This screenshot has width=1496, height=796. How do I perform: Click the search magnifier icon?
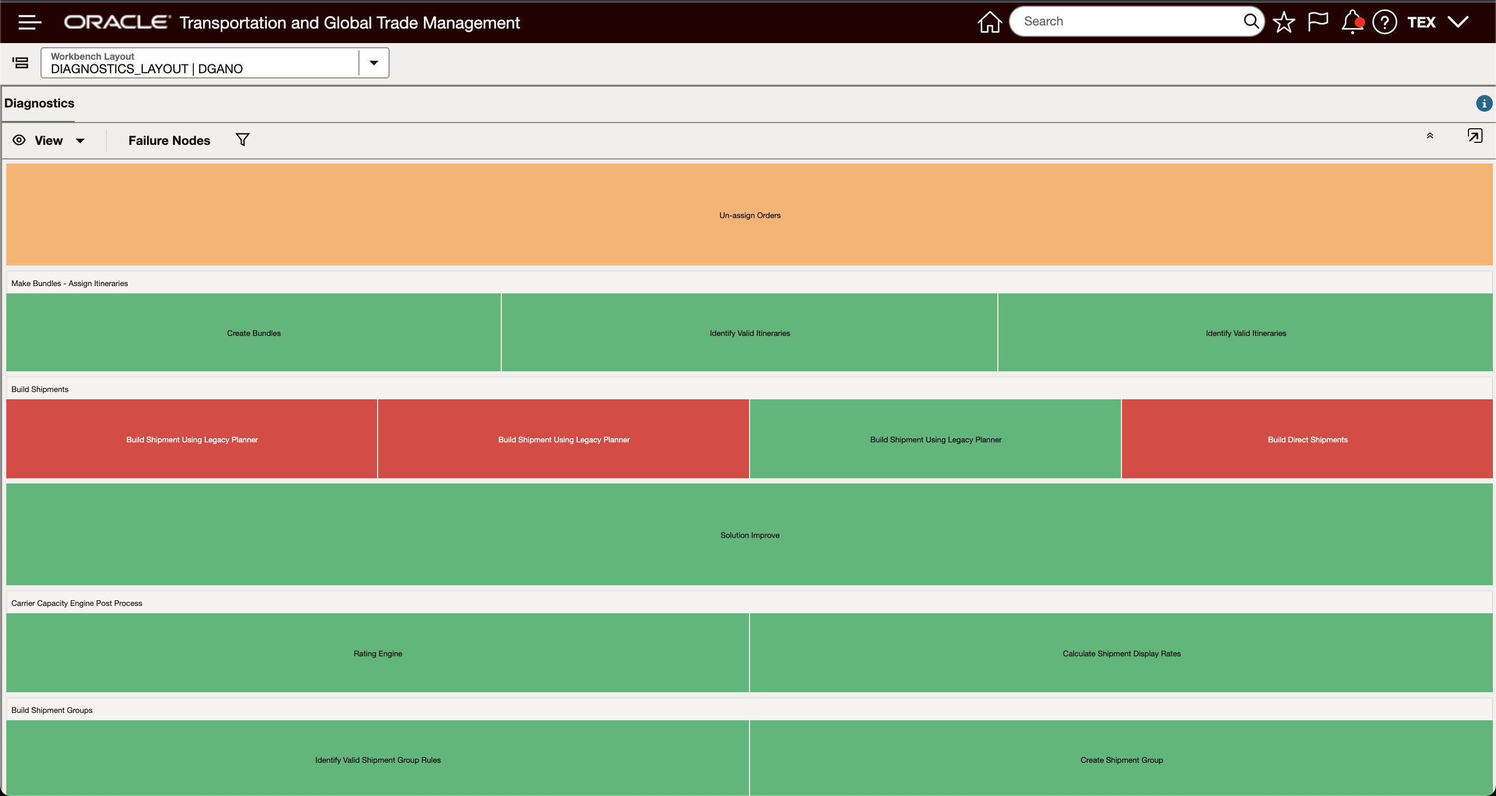click(x=1250, y=21)
